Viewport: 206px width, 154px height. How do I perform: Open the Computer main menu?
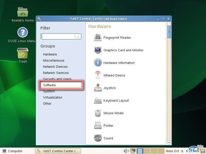coord(13,151)
